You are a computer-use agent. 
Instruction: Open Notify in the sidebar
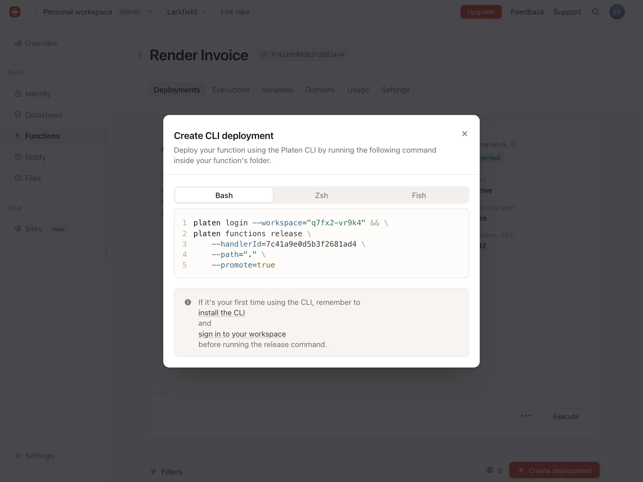[x=35, y=157]
